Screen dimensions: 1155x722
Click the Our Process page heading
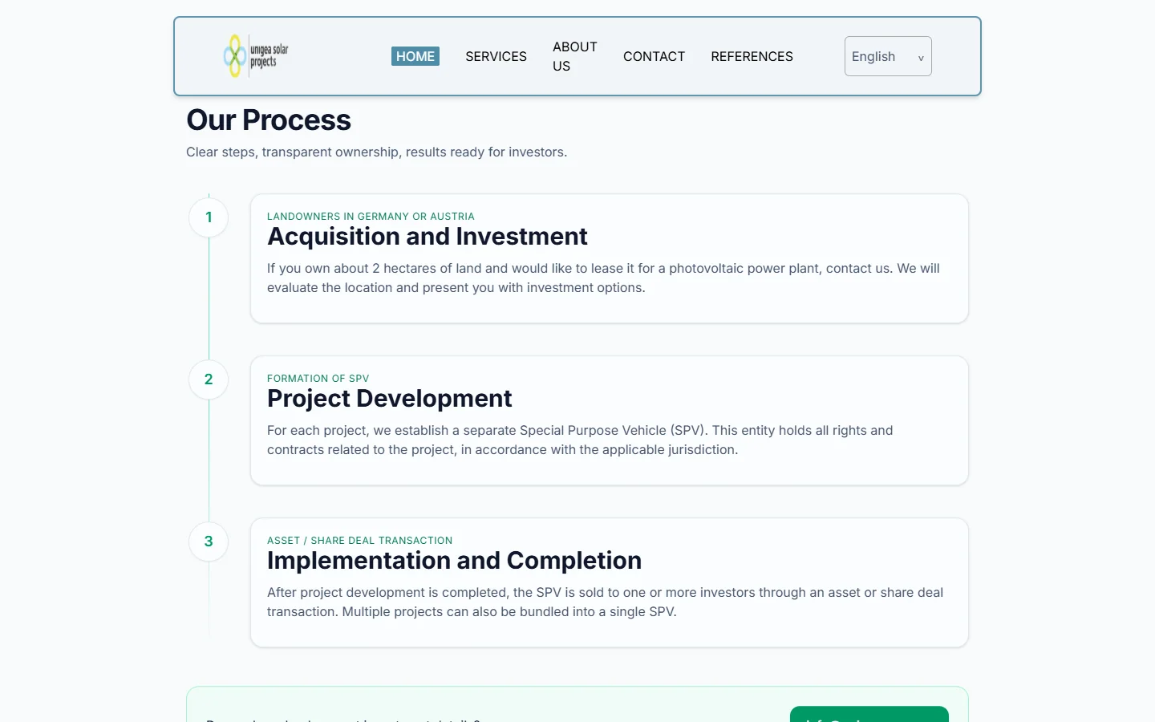(x=269, y=120)
